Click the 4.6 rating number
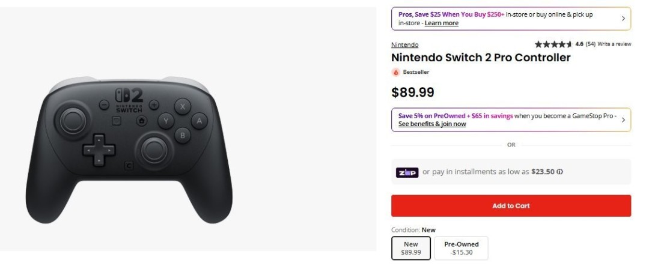Image resolution: width=649 pixels, height=278 pixels. tap(579, 44)
